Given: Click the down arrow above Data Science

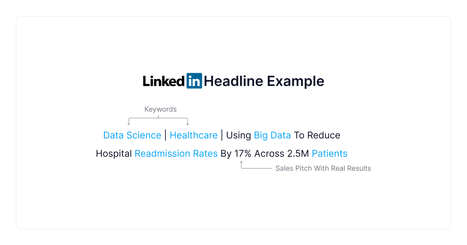Looking at the screenshot, I should point(129,123).
